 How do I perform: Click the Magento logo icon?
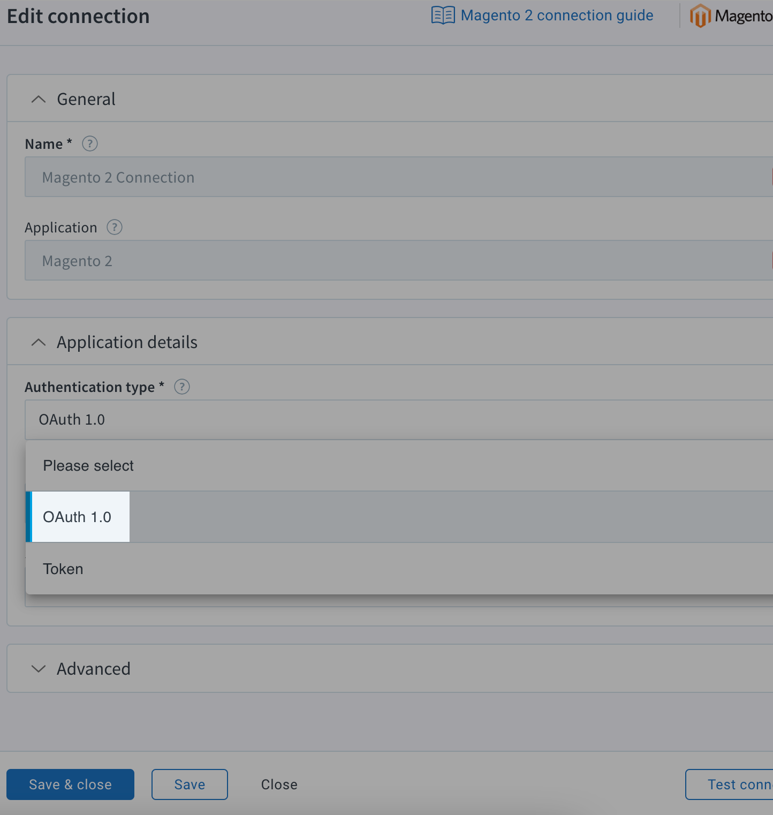coord(700,16)
